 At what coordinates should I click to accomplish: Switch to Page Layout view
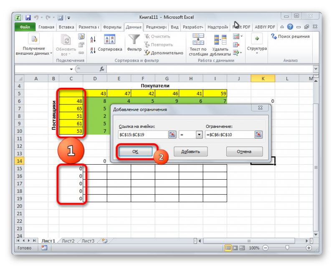235,248
